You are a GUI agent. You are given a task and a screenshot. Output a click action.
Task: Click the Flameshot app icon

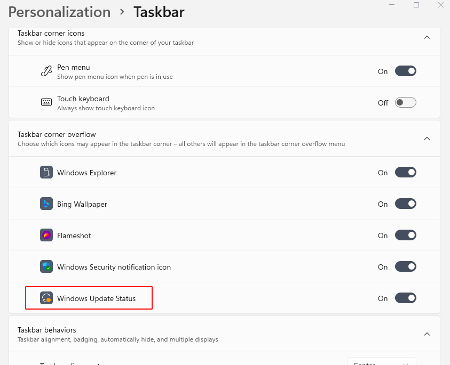tap(46, 235)
